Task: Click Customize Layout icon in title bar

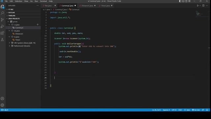Action: click(189, 1)
